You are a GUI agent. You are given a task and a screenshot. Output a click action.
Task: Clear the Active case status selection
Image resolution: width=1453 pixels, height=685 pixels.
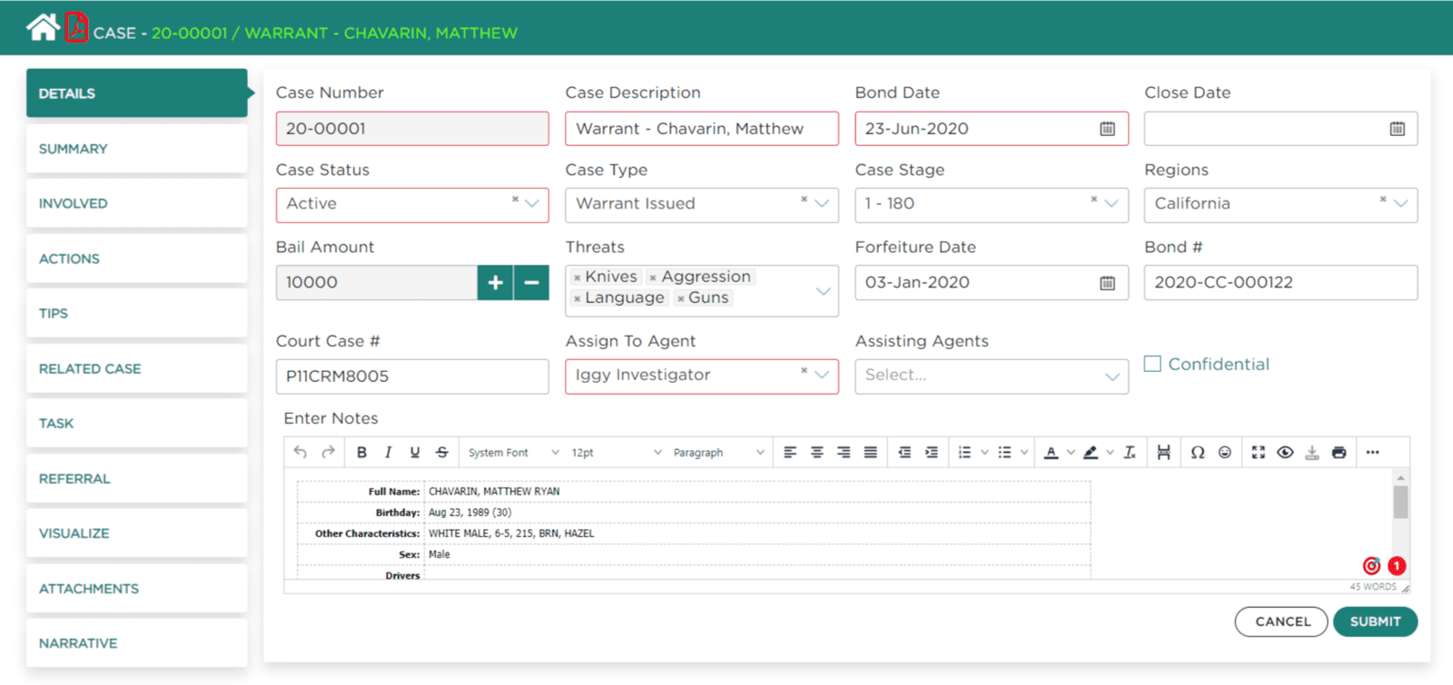tap(515, 200)
